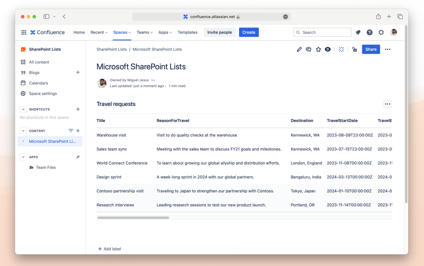The width and height of the screenshot is (424, 266).
Task: Click the browser share icon
Action: tap(378, 17)
